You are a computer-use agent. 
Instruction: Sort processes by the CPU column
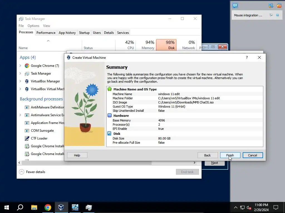pyautogui.click(x=126, y=45)
